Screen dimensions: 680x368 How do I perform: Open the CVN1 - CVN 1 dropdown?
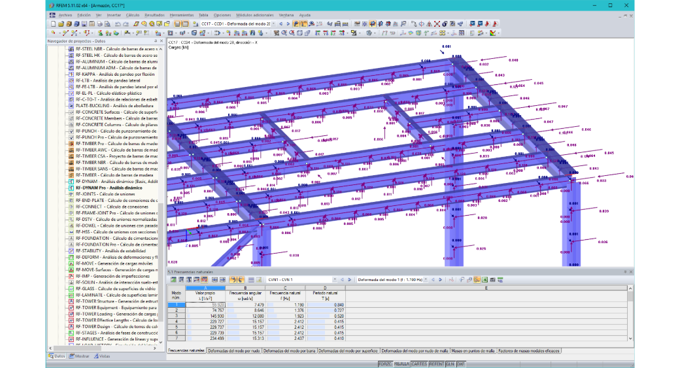click(x=334, y=280)
